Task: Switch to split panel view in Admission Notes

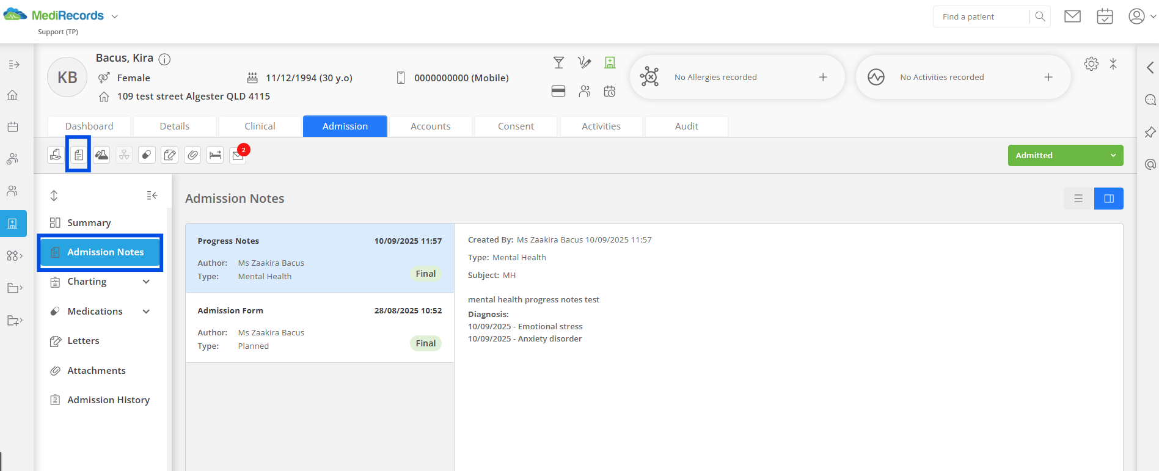Action: pos(1109,199)
